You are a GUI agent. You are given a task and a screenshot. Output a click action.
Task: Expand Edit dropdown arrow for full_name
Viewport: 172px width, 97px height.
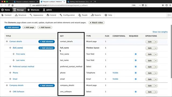(156, 48)
